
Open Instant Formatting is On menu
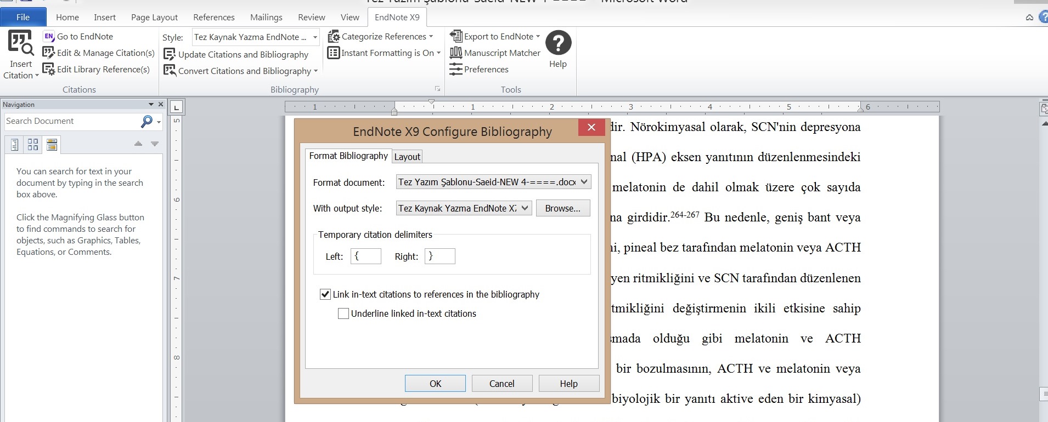point(384,53)
